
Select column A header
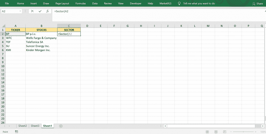pyautogui.click(x=16, y=26)
